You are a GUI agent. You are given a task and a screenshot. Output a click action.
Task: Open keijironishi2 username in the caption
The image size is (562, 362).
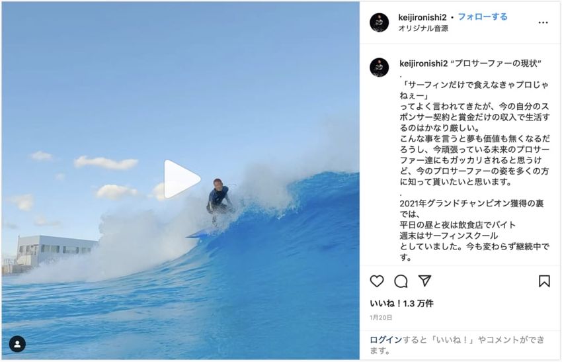point(424,64)
